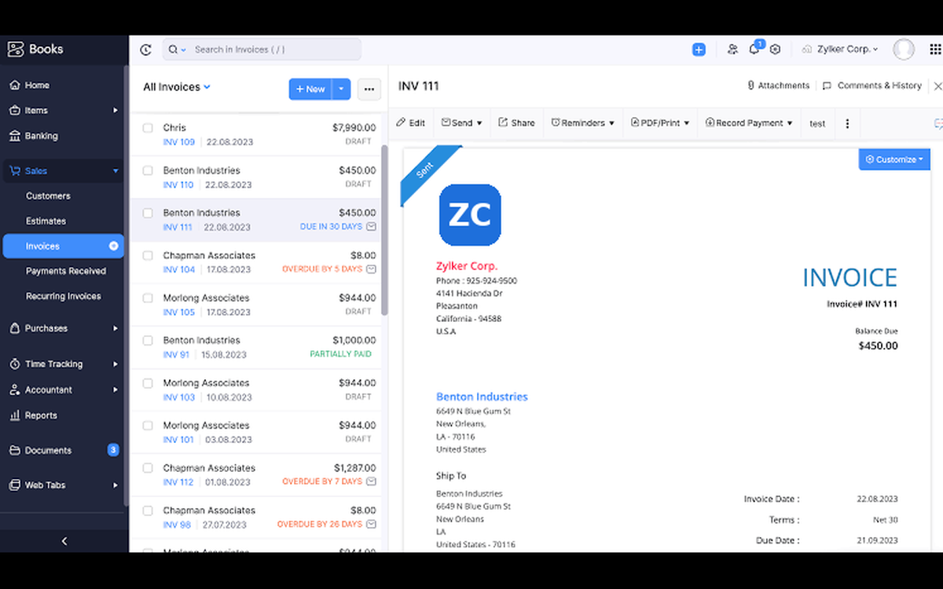Click the Search in Invoices field
The width and height of the screenshot is (943, 589).
click(x=262, y=49)
